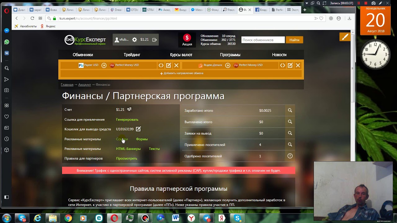397x223 pixels.
Task: Open the downloads icon in toolbar
Action: click(x=349, y=18)
